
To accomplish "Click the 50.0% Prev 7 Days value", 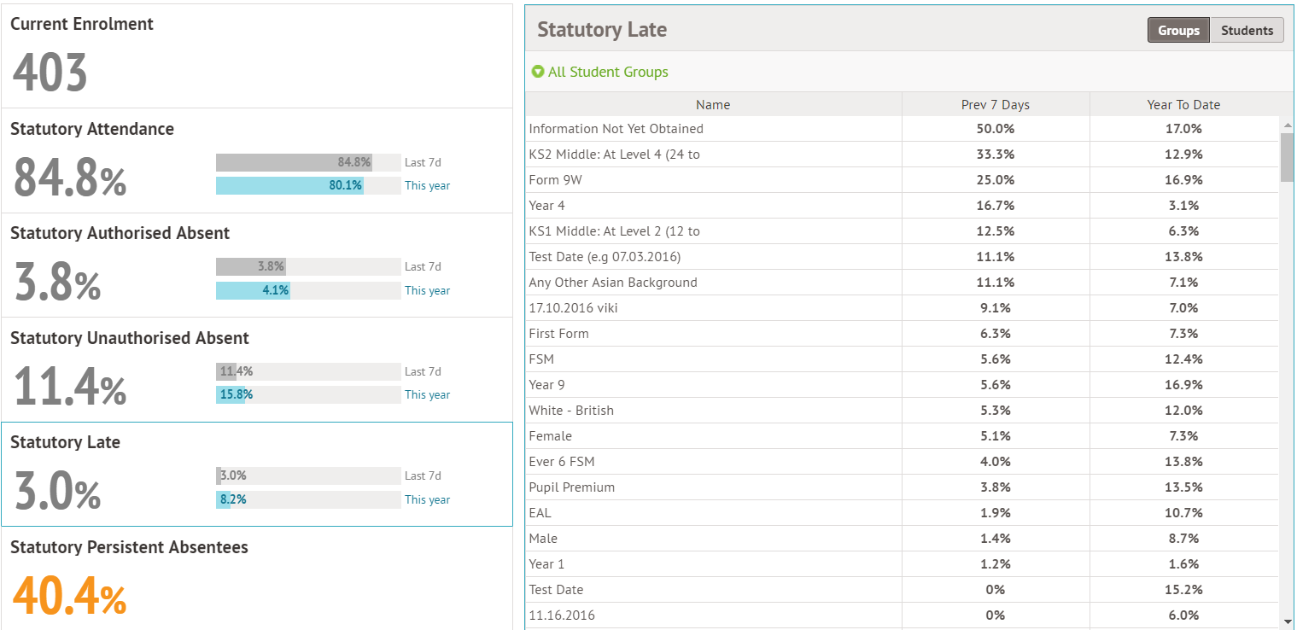I will coord(996,129).
